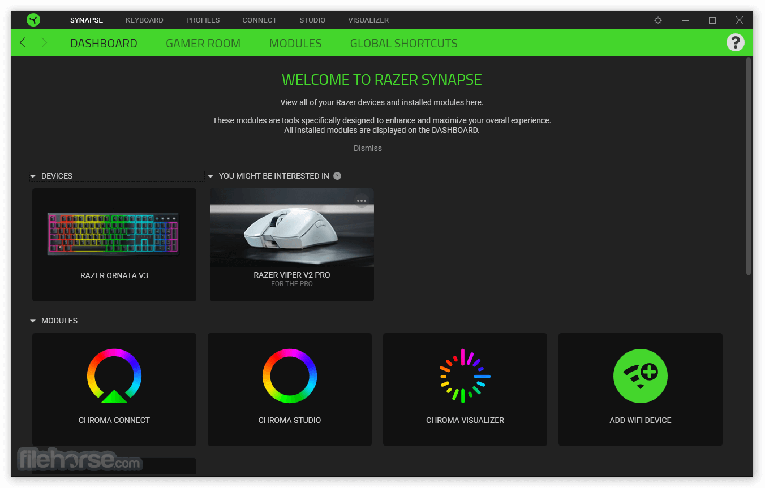The width and height of the screenshot is (765, 488).
Task: Collapse the Modules section
Action: coord(33,321)
